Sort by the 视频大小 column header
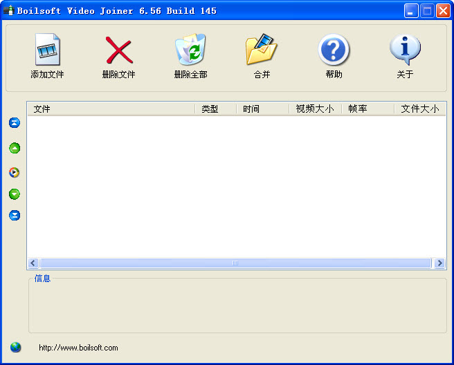Image resolution: width=454 pixels, height=365 pixels. coord(316,109)
